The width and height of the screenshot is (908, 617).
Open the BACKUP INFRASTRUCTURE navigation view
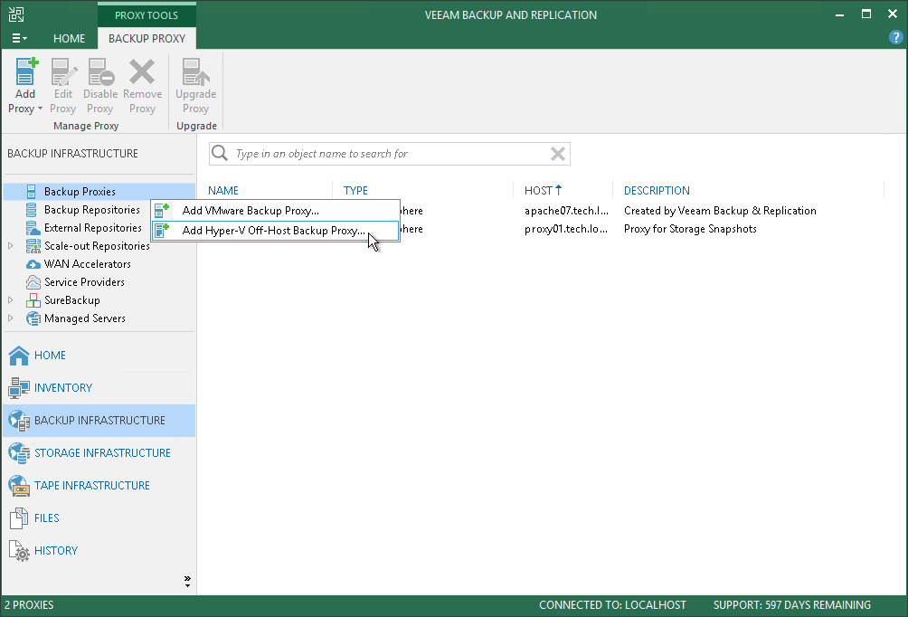coord(99,421)
